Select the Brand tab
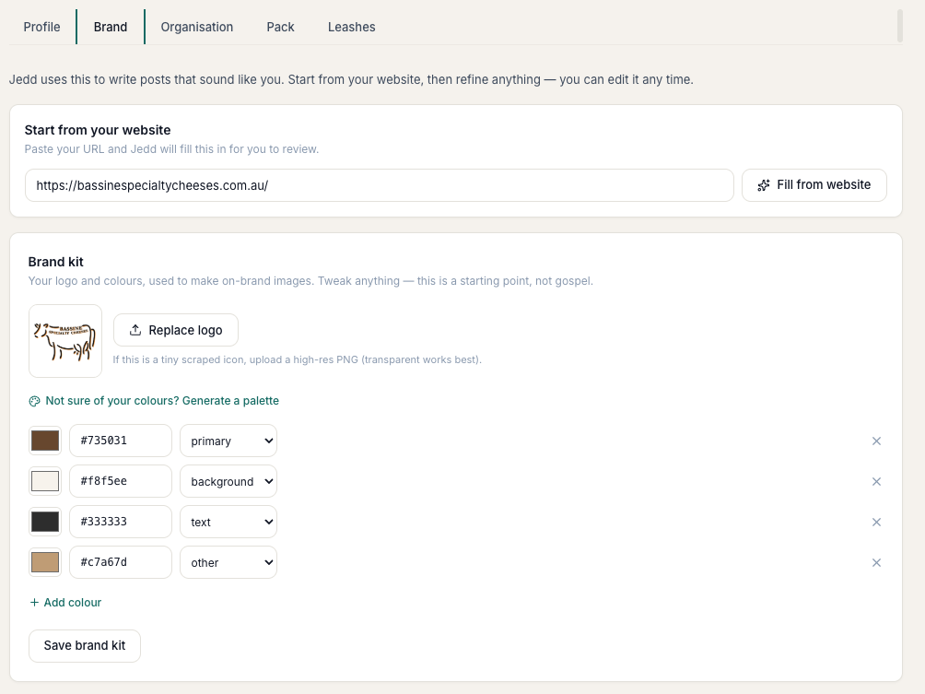The width and height of the screenshot is (925, 694). pos(111,27)
